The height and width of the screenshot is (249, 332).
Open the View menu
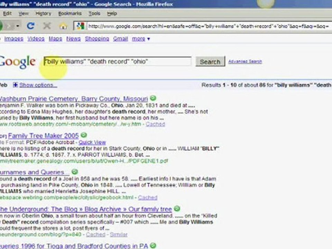pyautogui.click(x=23, y=13)
